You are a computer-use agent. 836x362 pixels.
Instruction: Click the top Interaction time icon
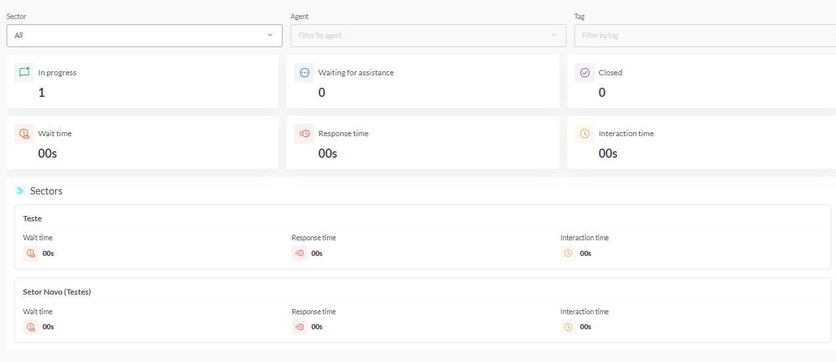[585, 134]
